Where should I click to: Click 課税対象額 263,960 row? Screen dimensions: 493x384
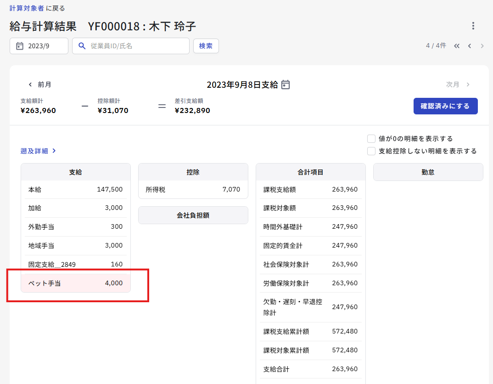click(x=311, y=208)
